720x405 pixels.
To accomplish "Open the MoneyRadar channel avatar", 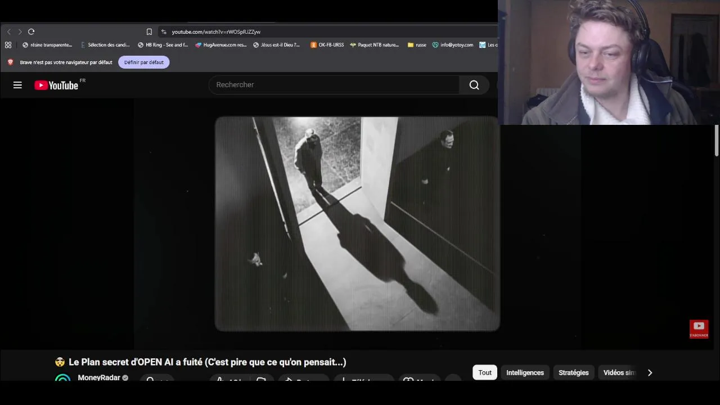I will (63, 378).
